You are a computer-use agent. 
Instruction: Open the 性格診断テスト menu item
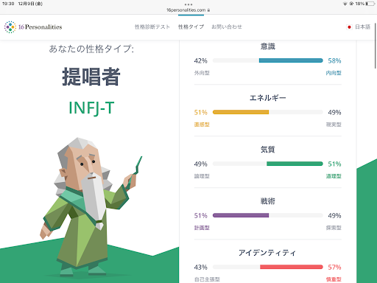(x=152, y=27)
